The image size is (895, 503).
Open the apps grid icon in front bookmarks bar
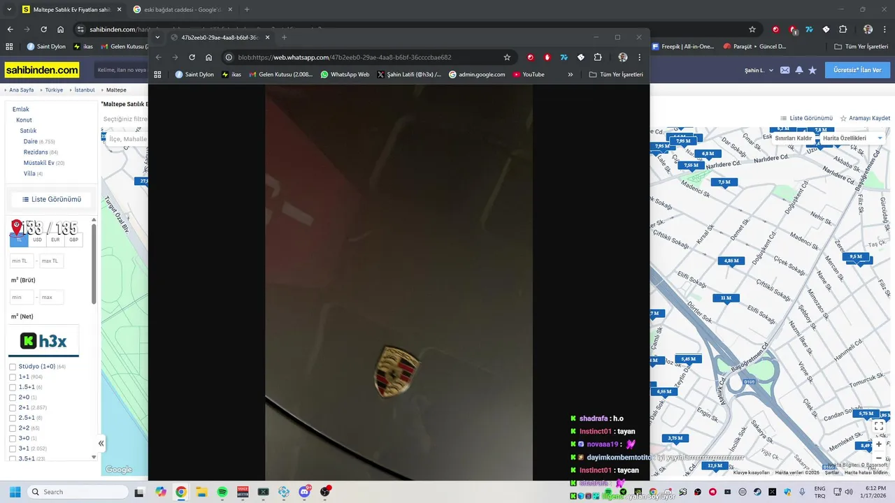click(x=157, y=74)
